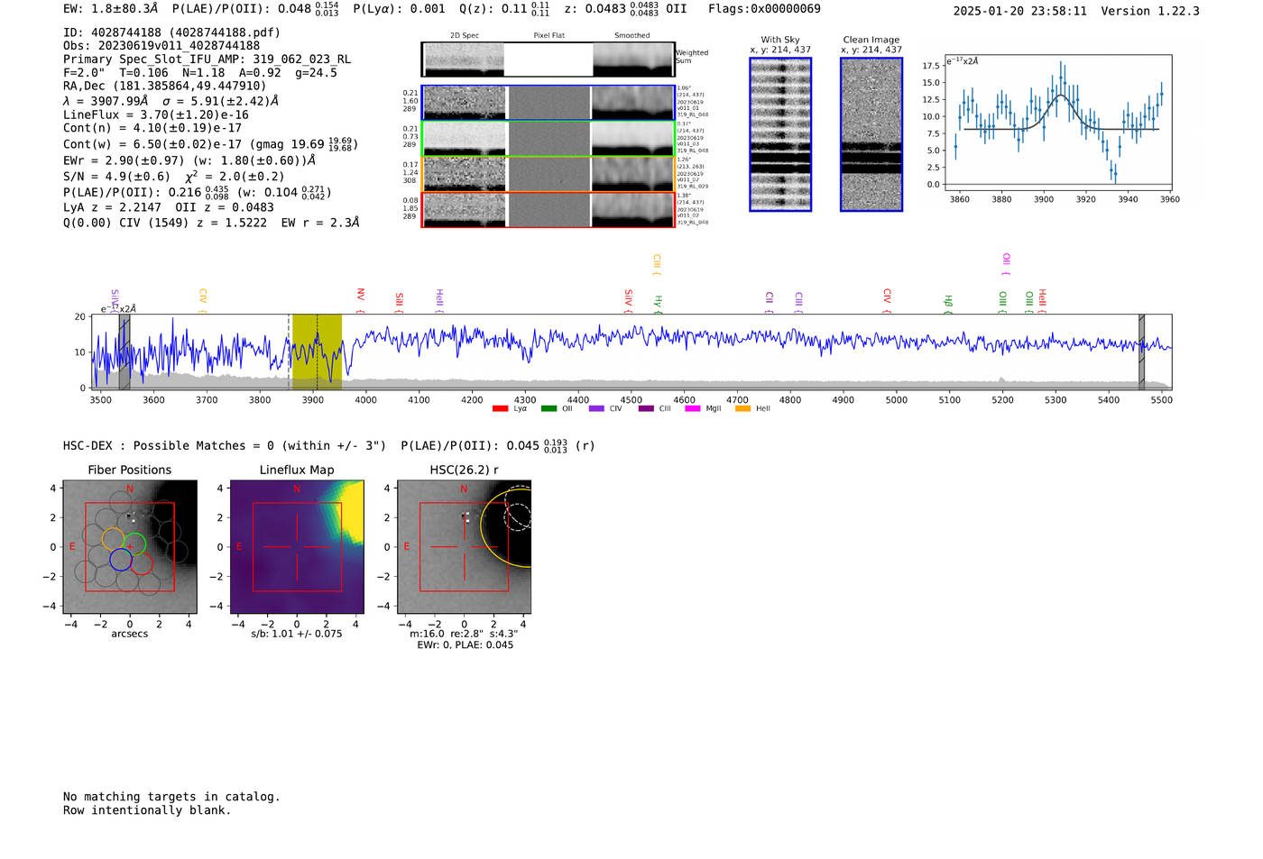Select the red SiII line marker
The image size is (1263, 859).
399,302
